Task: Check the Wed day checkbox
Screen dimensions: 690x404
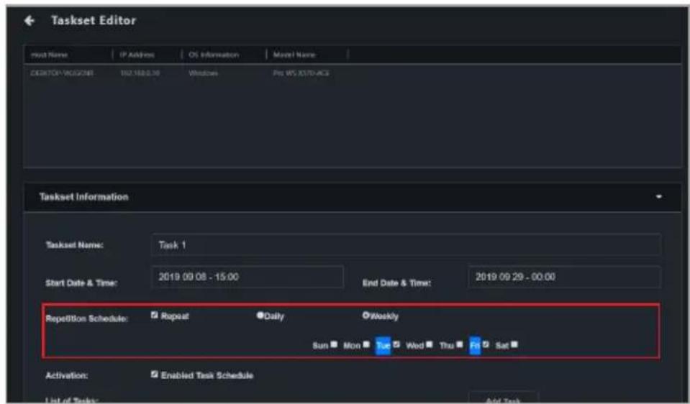Action: pos(430,344)
